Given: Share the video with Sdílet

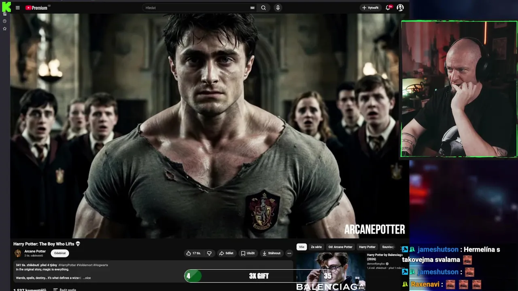Looking at the screenshot, I should click(x=226, y=253).
